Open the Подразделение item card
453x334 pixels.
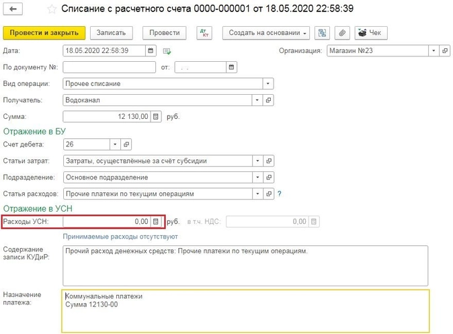coord(269,177)
